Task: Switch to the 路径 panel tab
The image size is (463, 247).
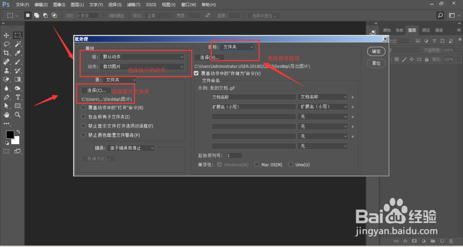Action: tap(426, 30)
